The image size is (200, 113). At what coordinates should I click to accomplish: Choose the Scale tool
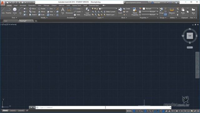click(42, 15)
